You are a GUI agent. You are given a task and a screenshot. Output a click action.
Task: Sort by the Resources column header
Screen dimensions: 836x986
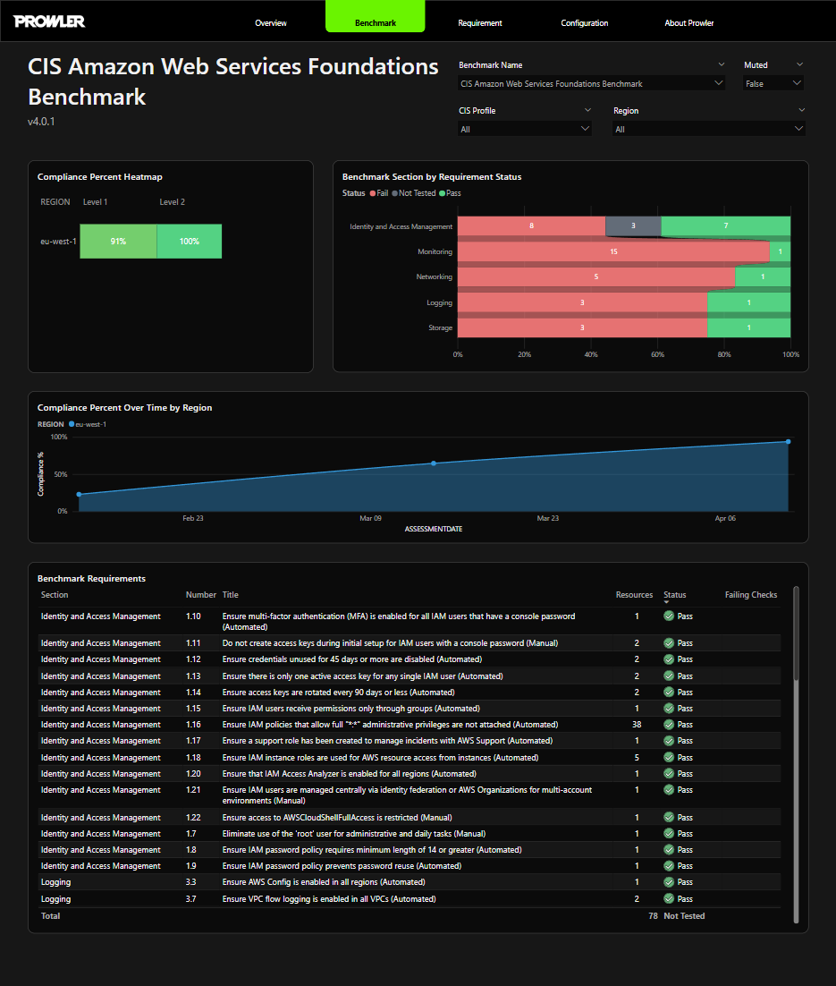click(x=634, y=595)
